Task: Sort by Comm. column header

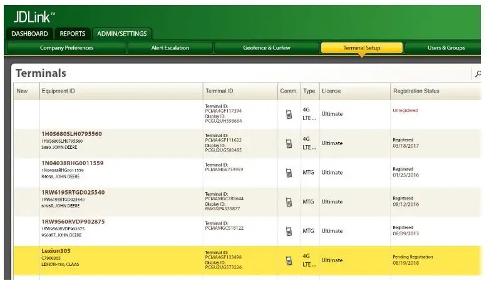Action: (289, 91)
